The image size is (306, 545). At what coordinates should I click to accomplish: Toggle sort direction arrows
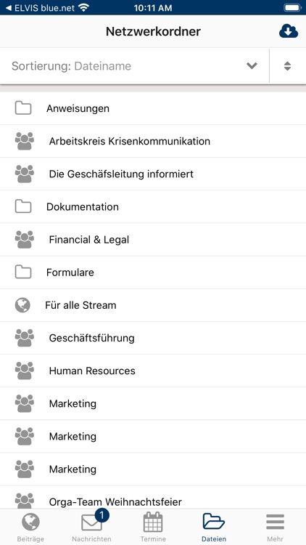(287, 66)
